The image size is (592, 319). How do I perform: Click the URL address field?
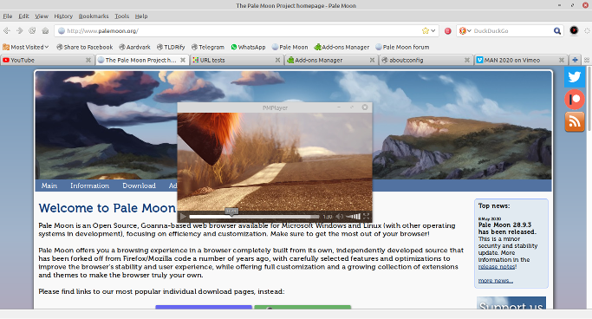tap(242, 31)
